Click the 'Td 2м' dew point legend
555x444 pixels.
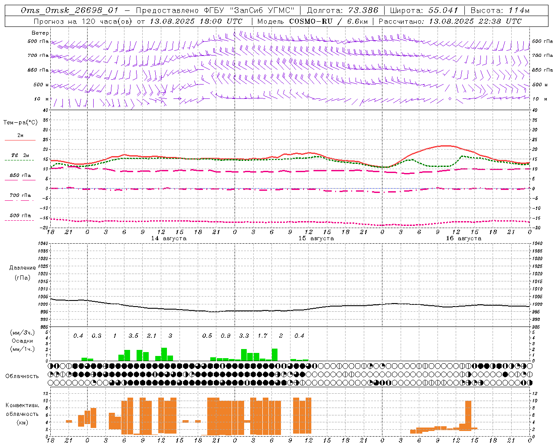click(x=20, y=155)
